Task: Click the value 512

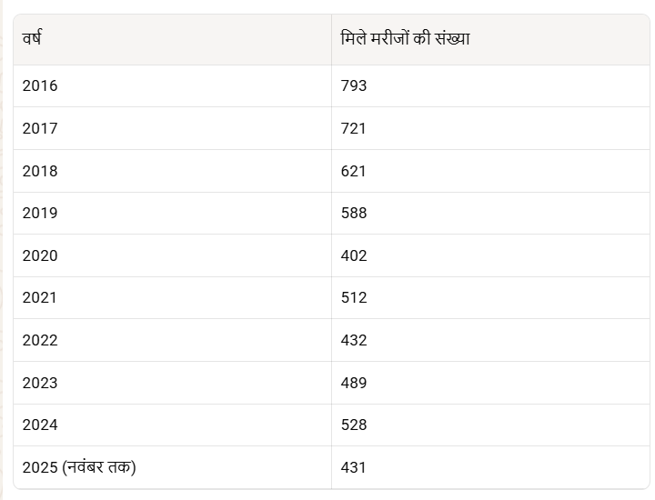Action: point(354,297)
